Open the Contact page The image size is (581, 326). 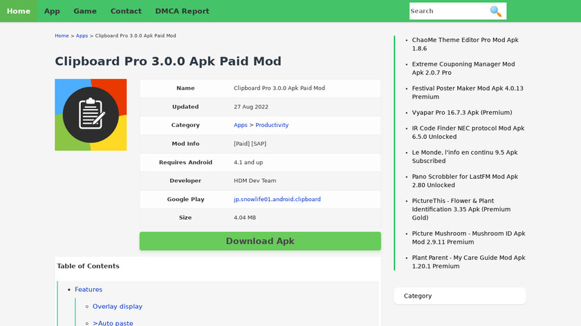coord(126,11)
